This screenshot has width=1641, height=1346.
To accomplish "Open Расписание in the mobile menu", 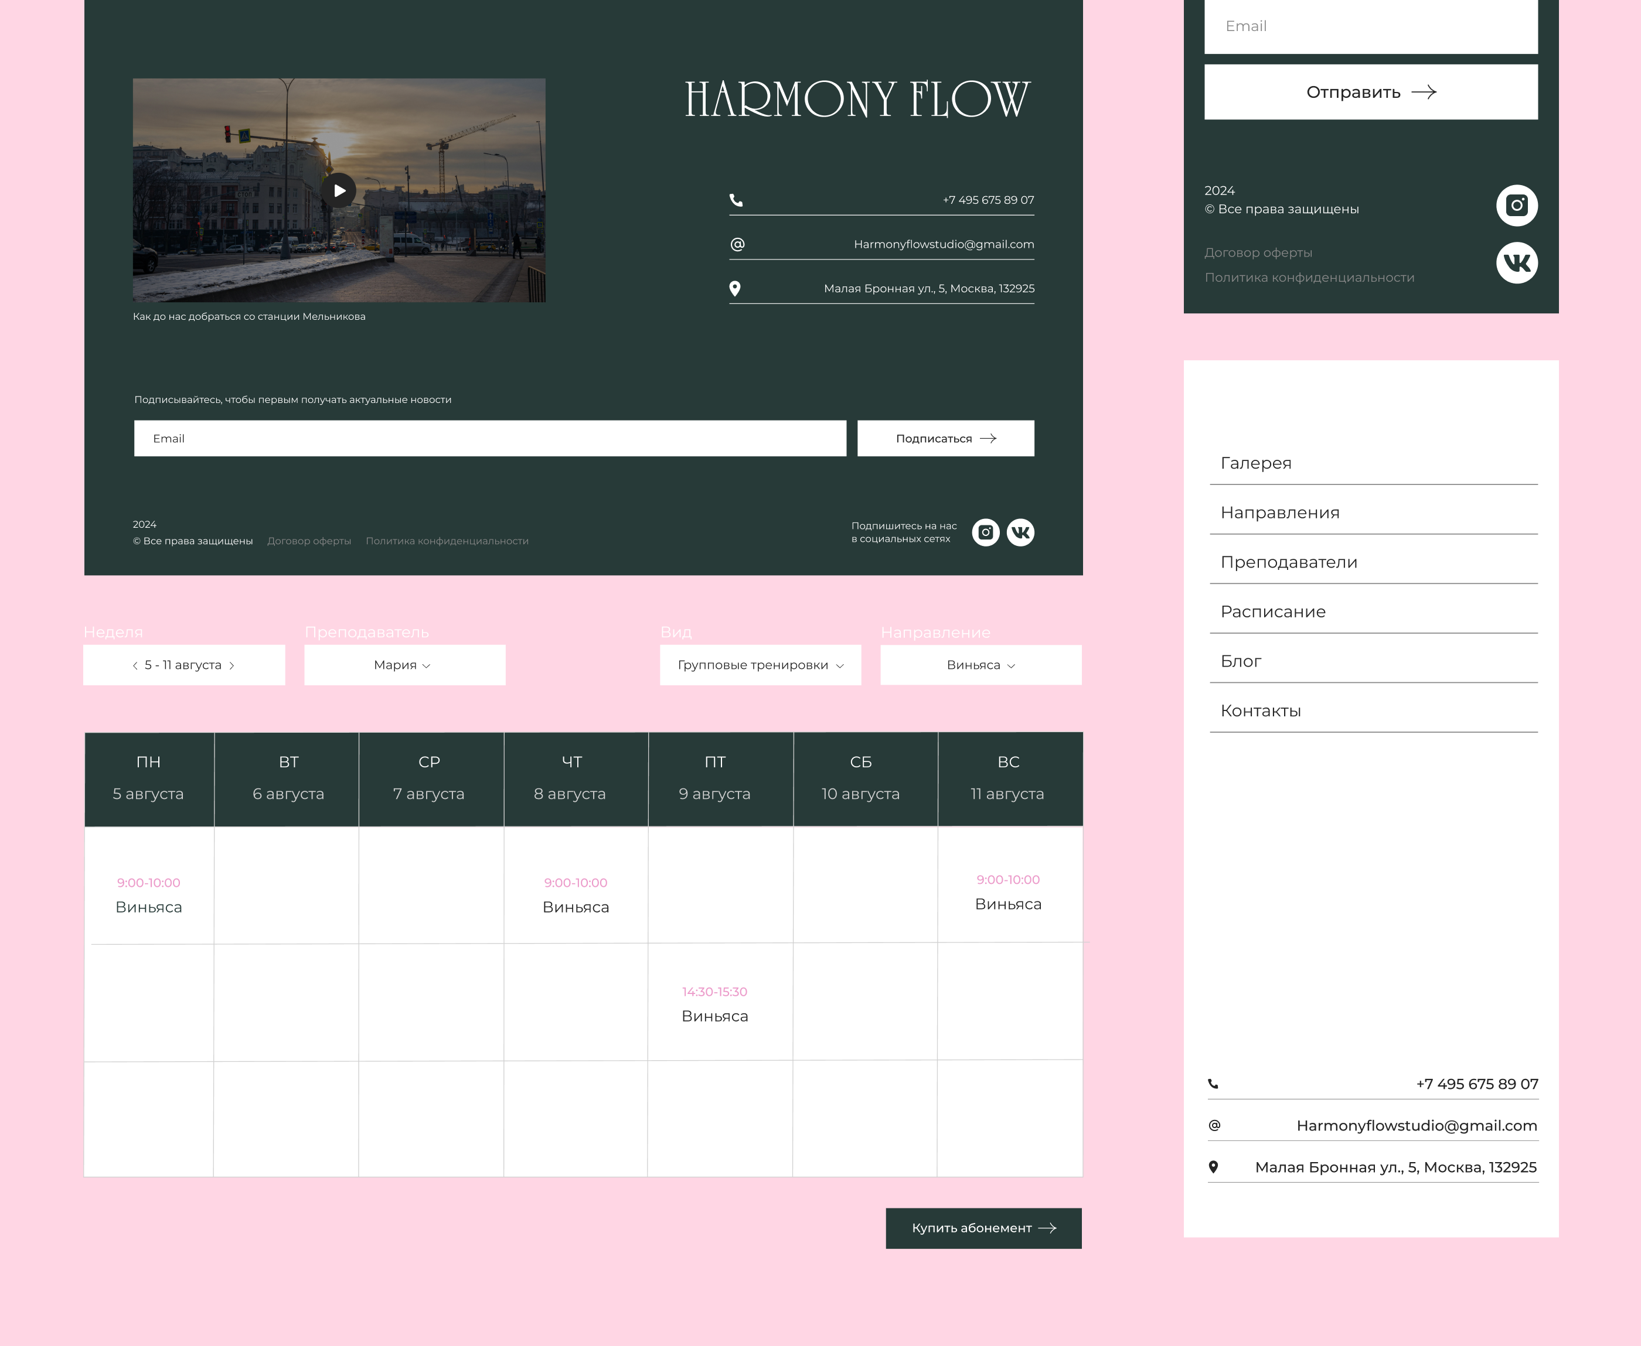I will 1273,611.
